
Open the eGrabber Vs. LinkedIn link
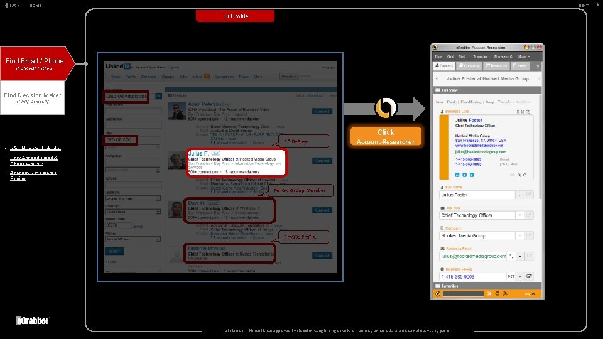[35, 148]
